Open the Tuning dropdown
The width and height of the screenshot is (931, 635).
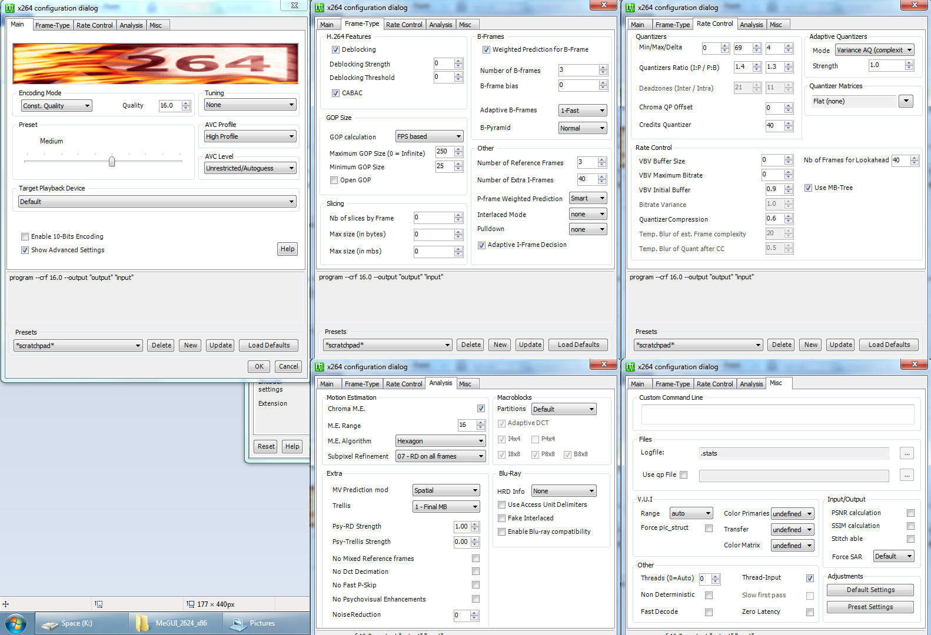coord(250,105)
